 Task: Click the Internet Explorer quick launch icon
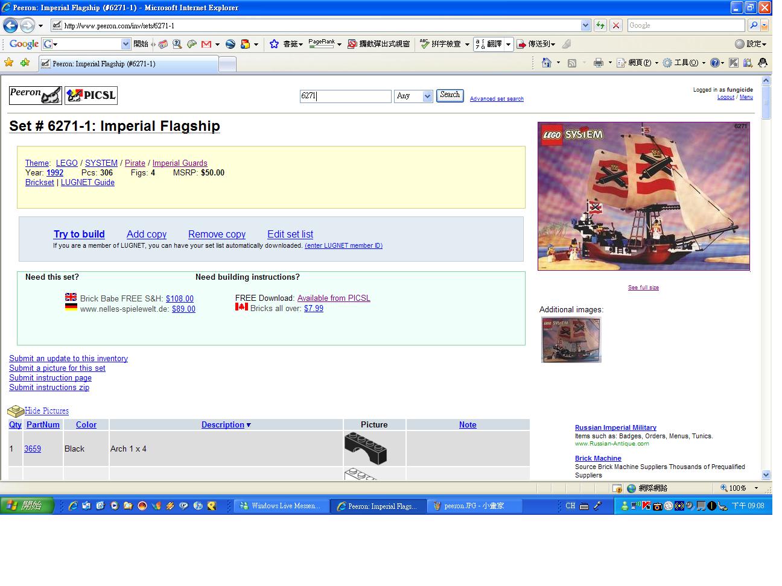click(x=73, y=506)
